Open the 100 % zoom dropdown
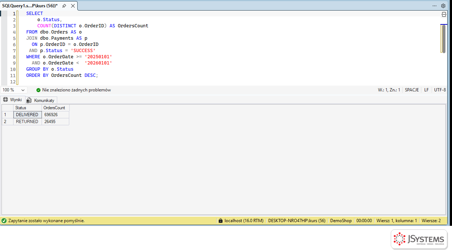This screenshot has width=452, height=252. pos(14,90)
